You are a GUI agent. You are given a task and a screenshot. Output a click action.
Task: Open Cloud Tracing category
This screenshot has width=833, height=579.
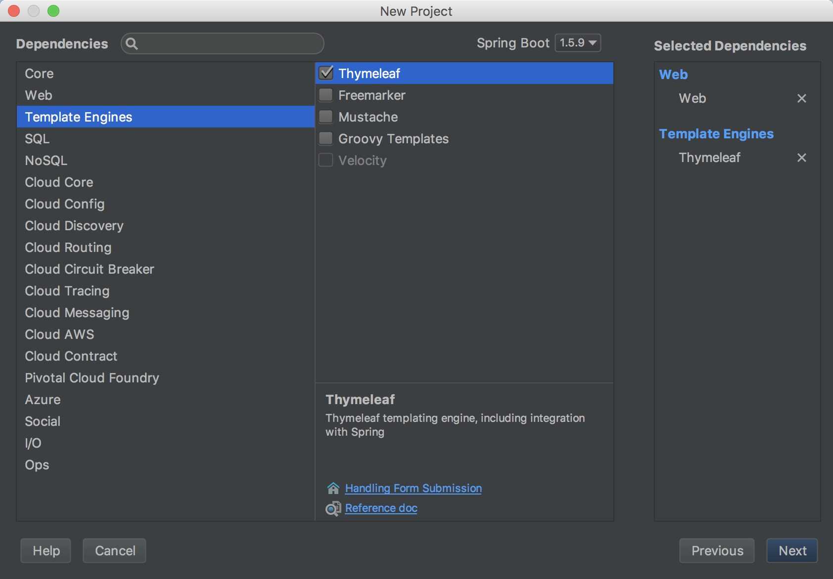tap(166, 290)
